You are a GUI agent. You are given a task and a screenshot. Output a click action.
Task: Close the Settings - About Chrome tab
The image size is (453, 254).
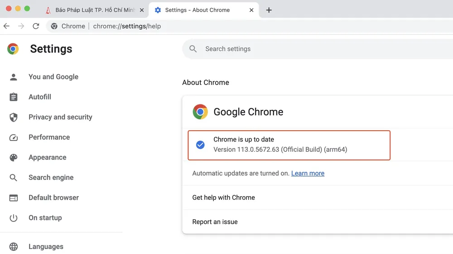pos(251,10)
